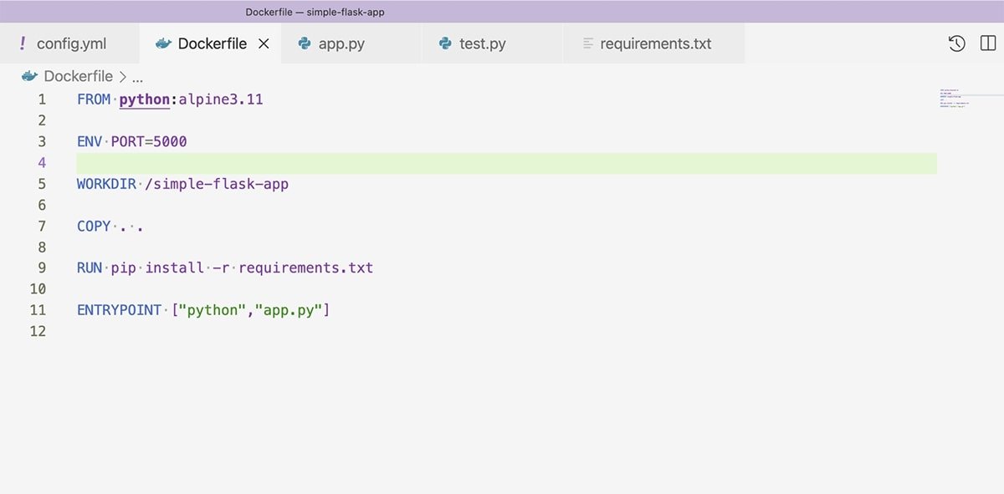Click the Dockerfile breadcrumb label
The height and width of the screenshot is (494, 1004).
click(79, 76)
